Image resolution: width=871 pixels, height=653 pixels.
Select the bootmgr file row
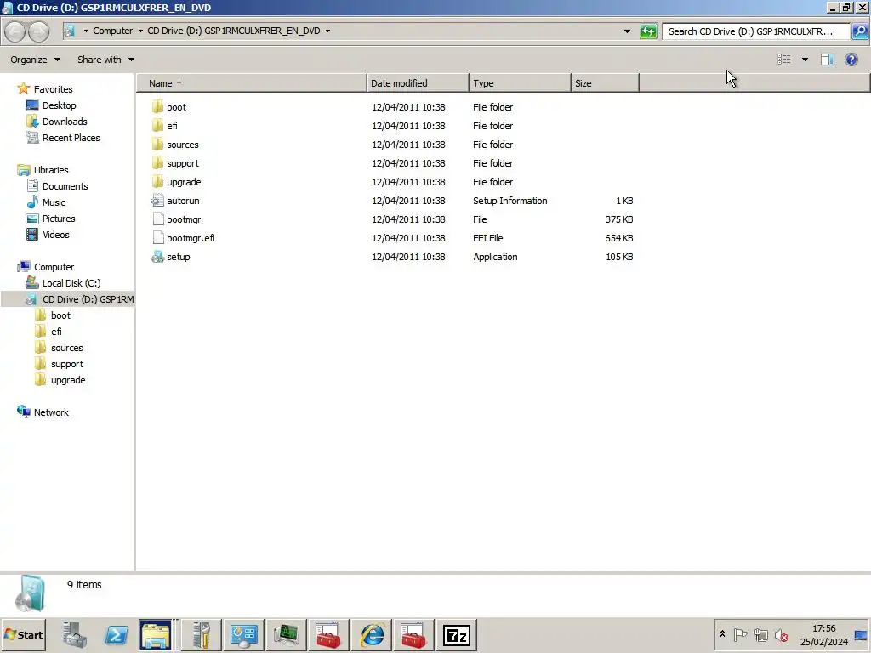point(184,219)
